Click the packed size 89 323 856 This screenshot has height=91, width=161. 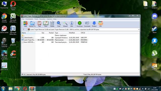pos(50,40)
